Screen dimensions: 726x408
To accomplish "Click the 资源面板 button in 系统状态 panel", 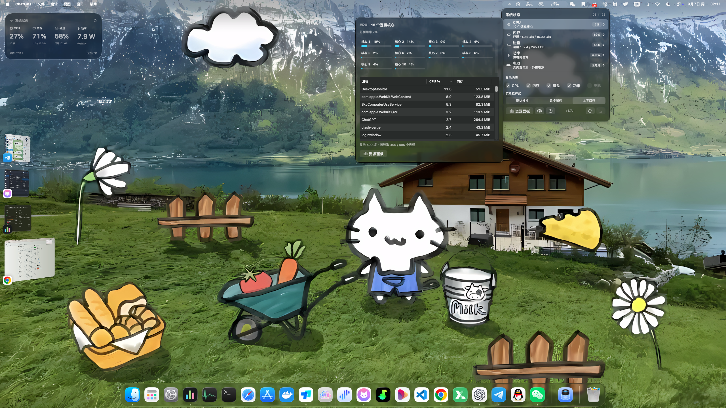I will coord(520,111).
